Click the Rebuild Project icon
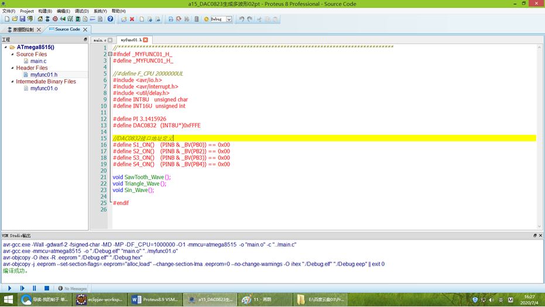The height and width of the screenshot is (307, 545). click(179, 19)
